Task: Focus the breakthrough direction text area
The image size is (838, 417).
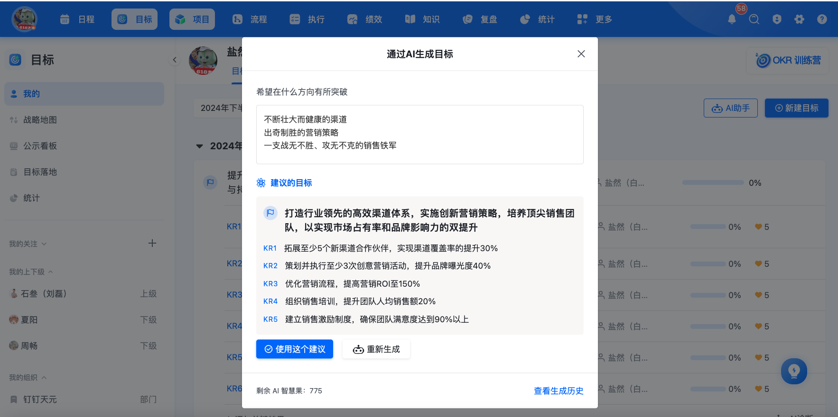Action: tap(419, 135)
